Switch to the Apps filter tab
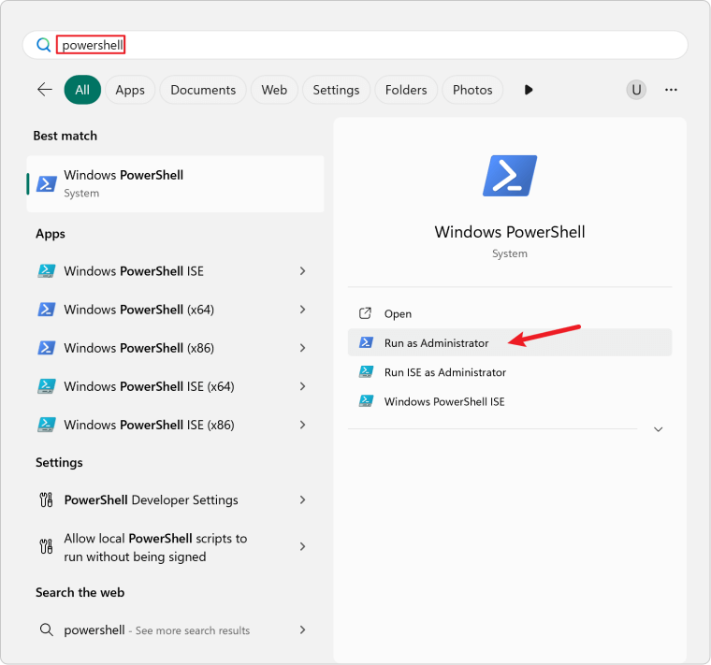 pos(130,90)
